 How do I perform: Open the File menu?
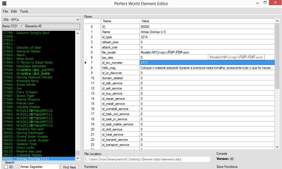(x=5, y=11)
